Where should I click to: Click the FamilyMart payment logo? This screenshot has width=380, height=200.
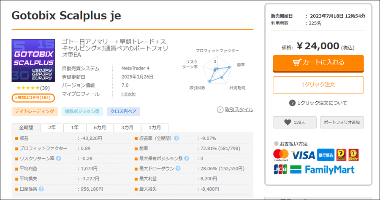pos(322,170)
